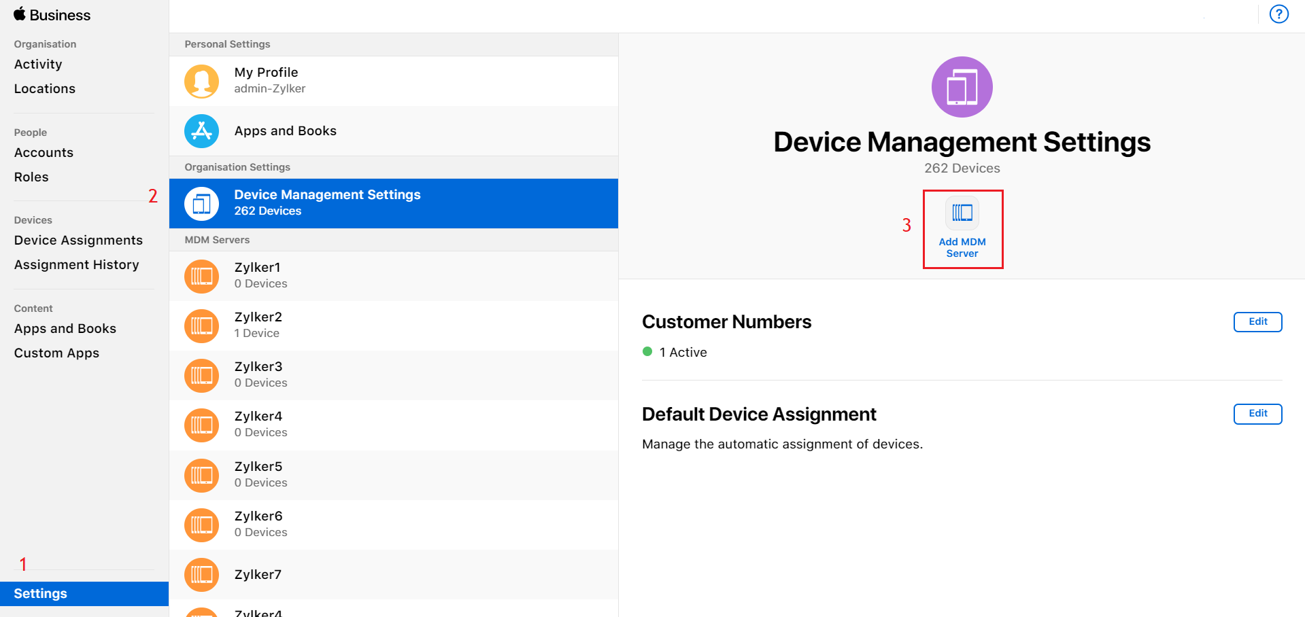
Task: Edit the Customer Numbers section
Action: tap(1257, 321)
